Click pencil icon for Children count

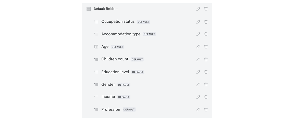pos(198,59)
